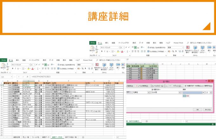Viewport: 216px width, 139px height.
Task: Click new sheet plus in customer-data workbook
Action: pyautogui.click(x=83, y=137)
